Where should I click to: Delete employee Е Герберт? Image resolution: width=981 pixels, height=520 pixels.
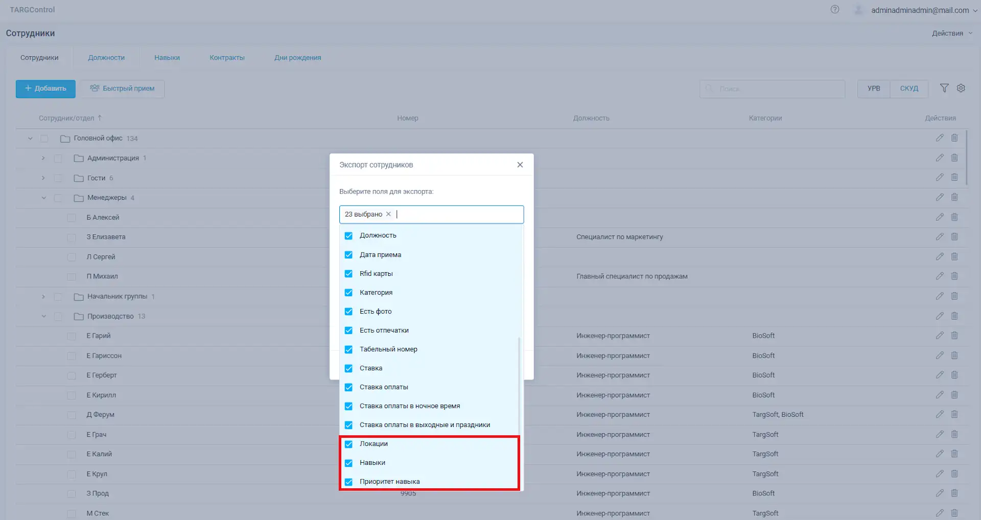[x=954, y=375]
